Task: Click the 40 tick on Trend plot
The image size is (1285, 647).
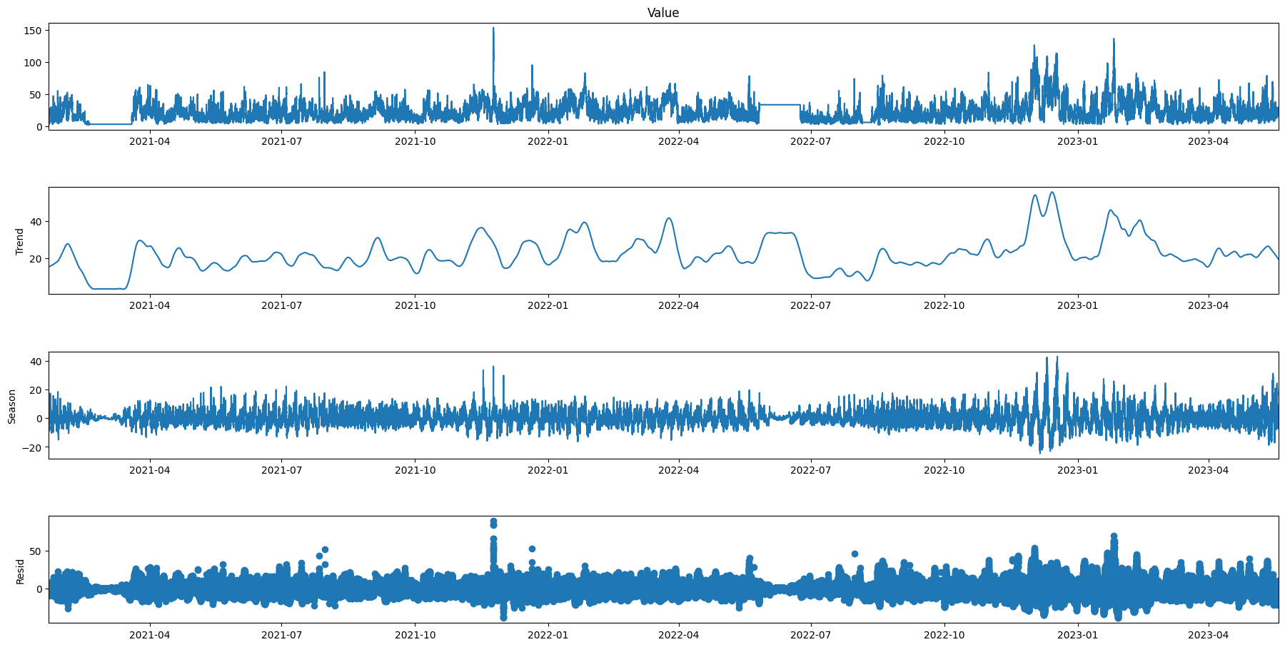Action: [x=37, y=222]
